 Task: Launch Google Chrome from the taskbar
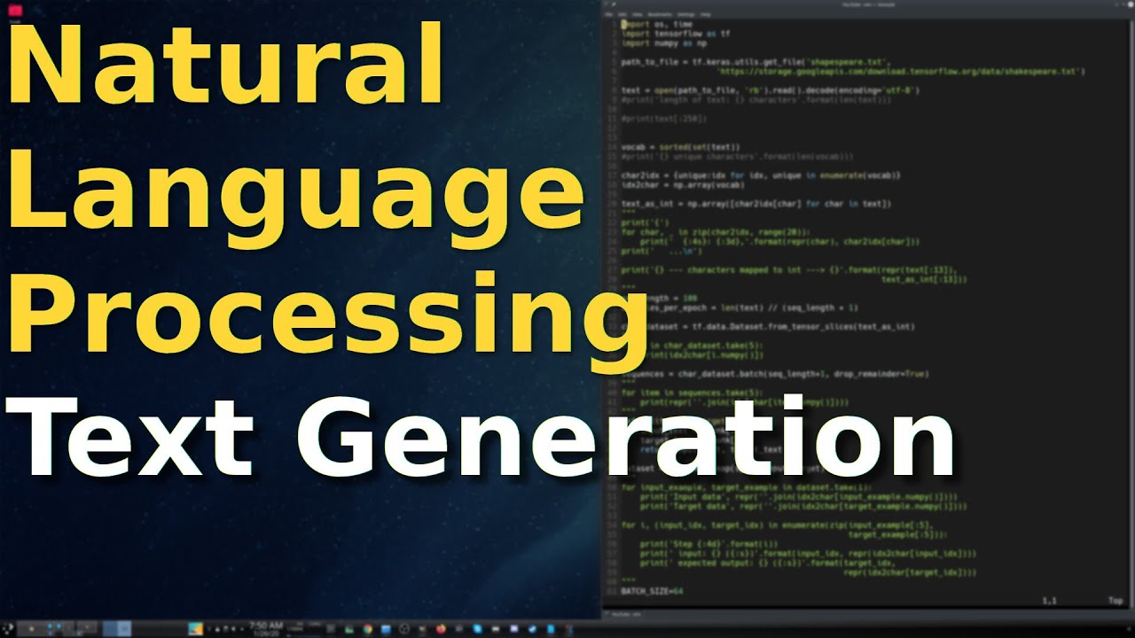368,628
